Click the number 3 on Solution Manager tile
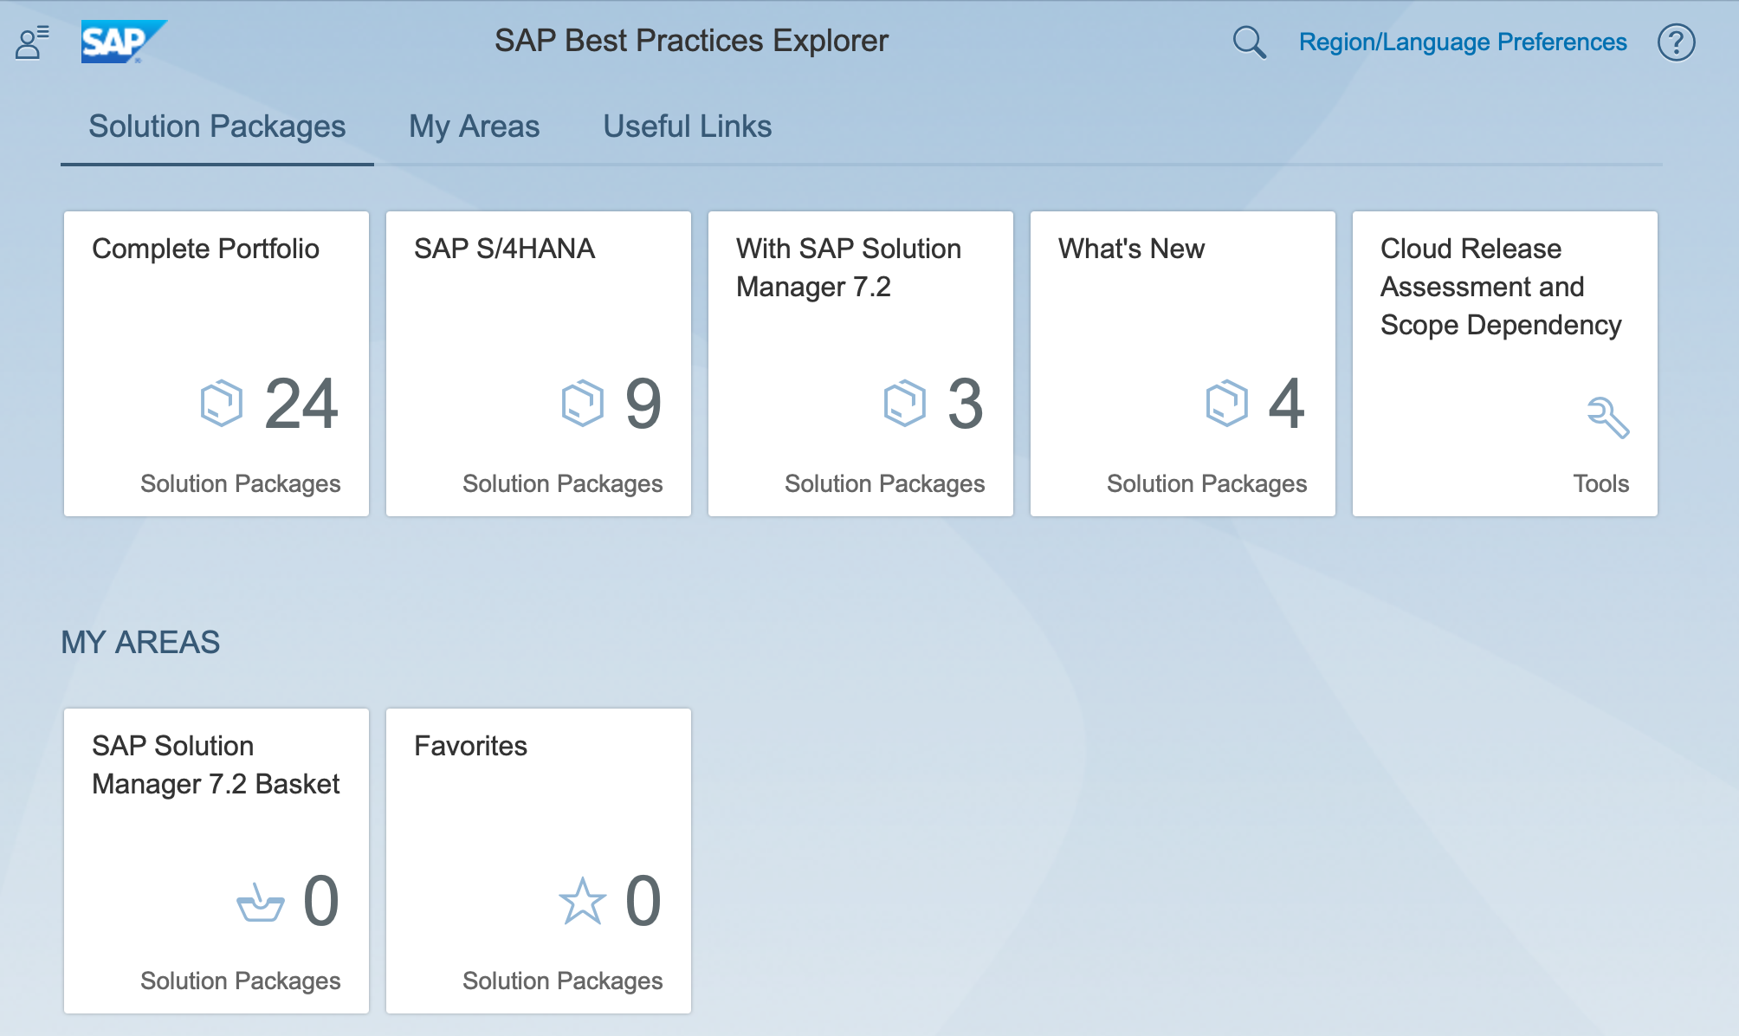The image size is (1739, 1036). 966,404
